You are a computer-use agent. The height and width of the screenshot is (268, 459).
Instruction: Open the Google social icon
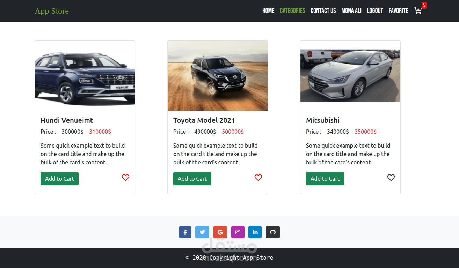[220, 232]
